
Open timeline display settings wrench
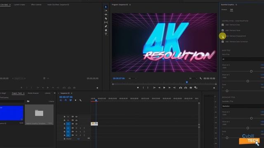80,100
